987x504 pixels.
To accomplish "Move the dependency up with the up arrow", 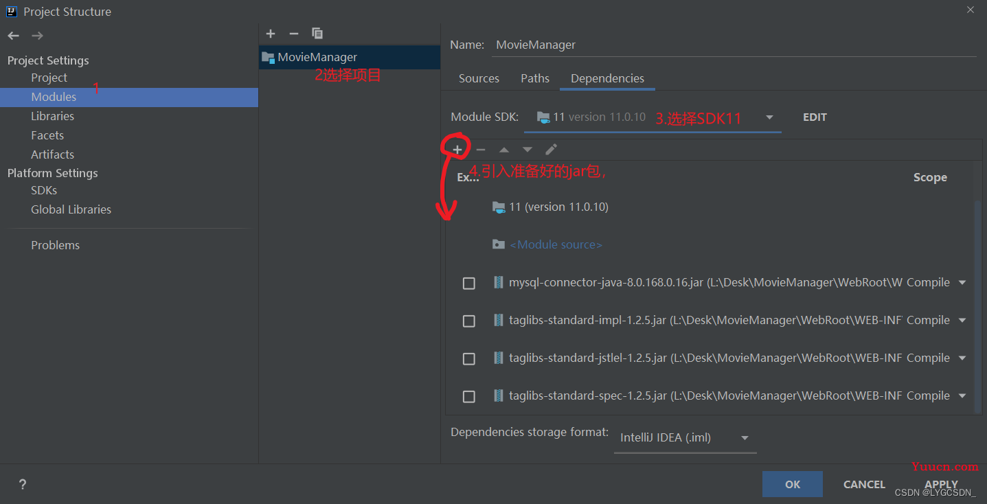I will pos(504,150).
